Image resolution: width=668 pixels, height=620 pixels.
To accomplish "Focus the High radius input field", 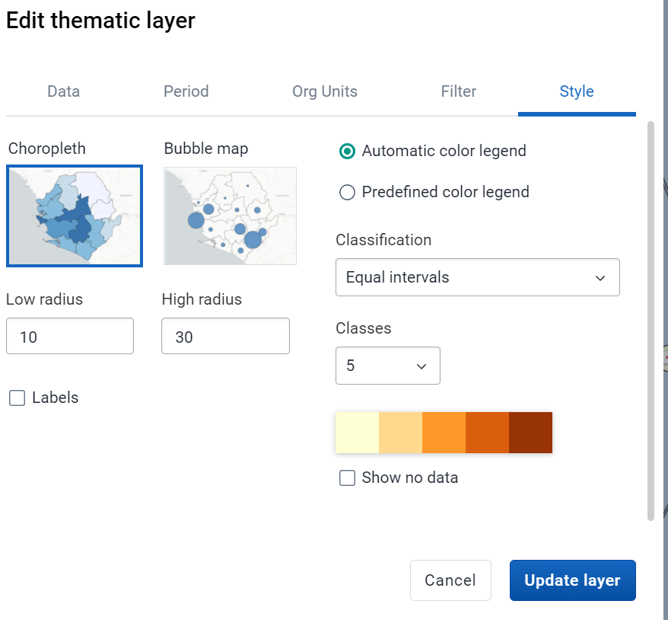I will click(225, 336).
